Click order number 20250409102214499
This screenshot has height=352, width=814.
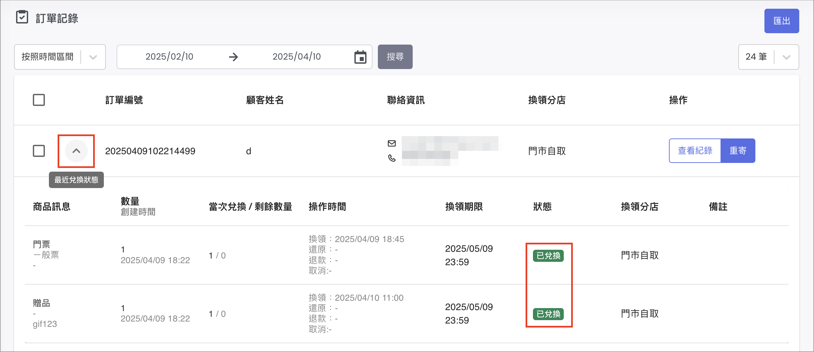(x=150, y=151)
